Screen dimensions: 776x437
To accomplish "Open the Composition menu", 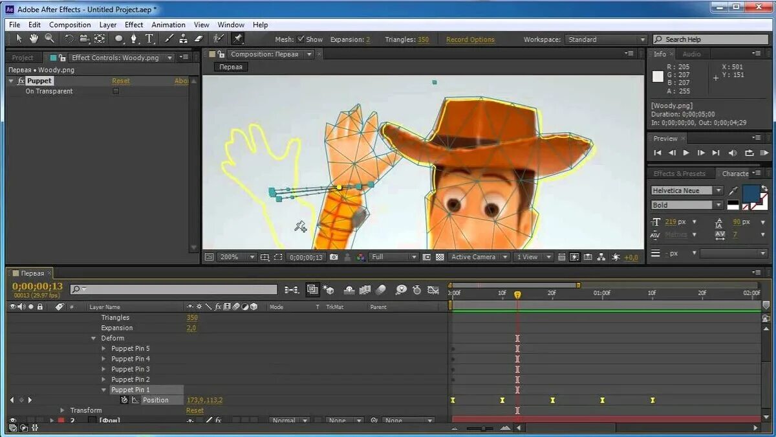I will coord(70,25).
